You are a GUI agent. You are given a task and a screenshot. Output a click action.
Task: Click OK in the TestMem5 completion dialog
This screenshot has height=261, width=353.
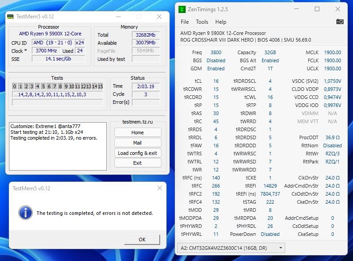click(x=142, y=240)
